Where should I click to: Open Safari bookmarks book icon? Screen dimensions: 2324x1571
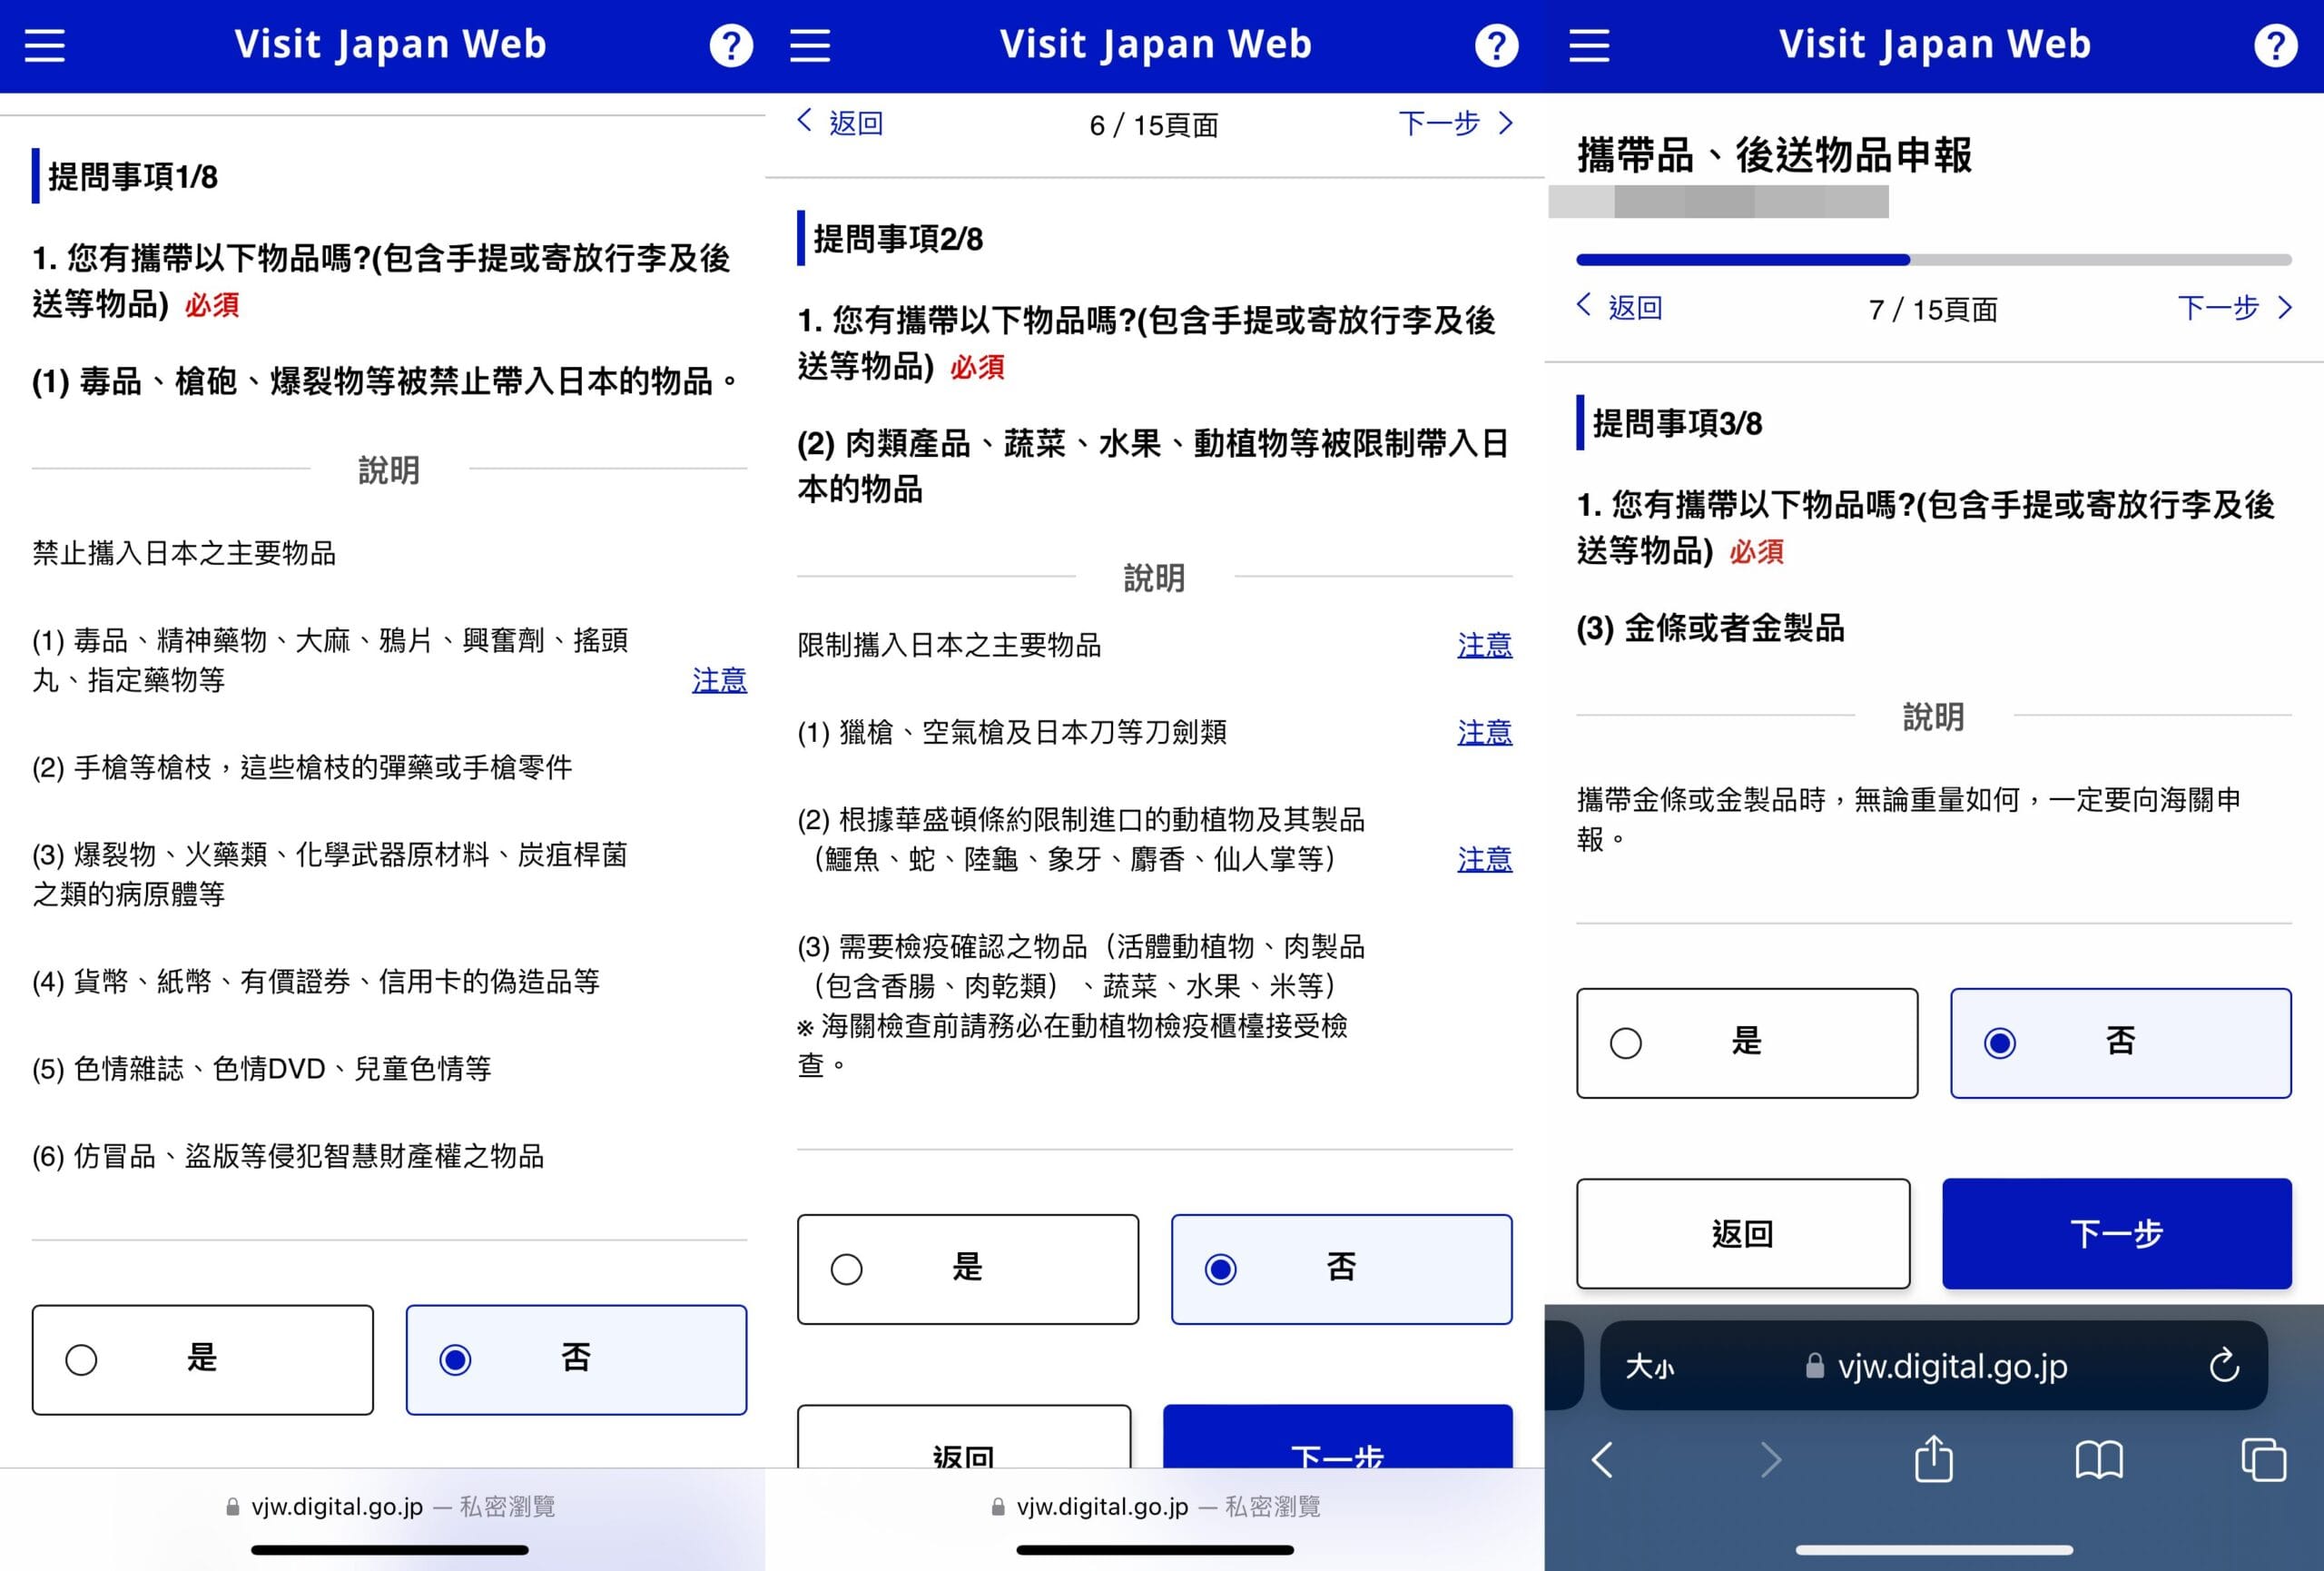[2098, 1459]
